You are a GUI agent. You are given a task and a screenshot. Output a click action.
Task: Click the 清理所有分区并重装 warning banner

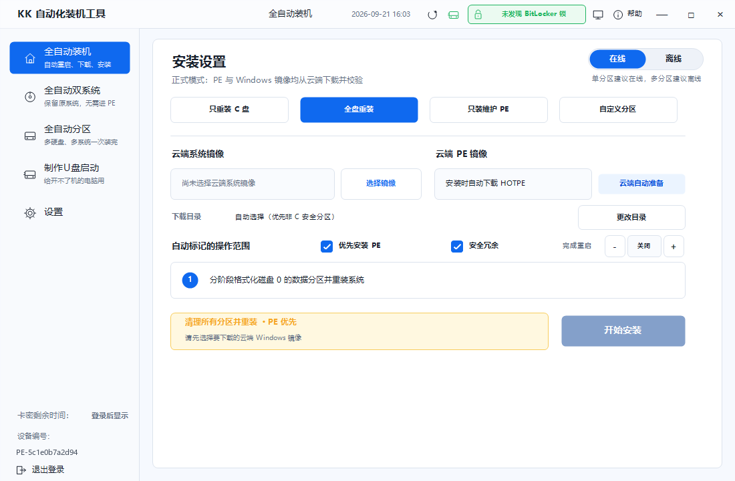[359, 331]
